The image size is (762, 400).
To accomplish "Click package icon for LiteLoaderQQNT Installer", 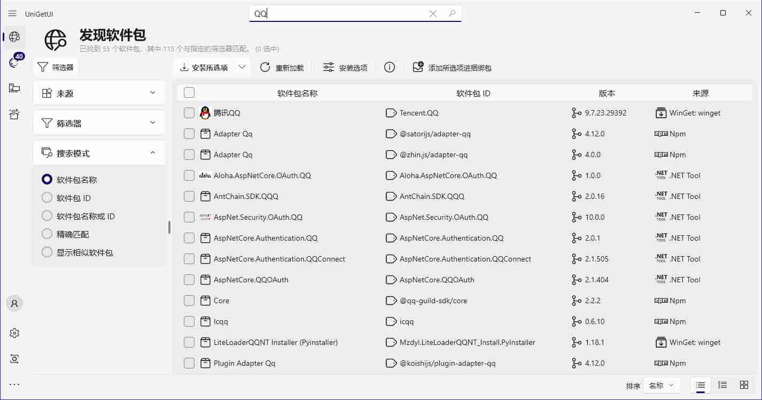I will [x=205, y=342].
